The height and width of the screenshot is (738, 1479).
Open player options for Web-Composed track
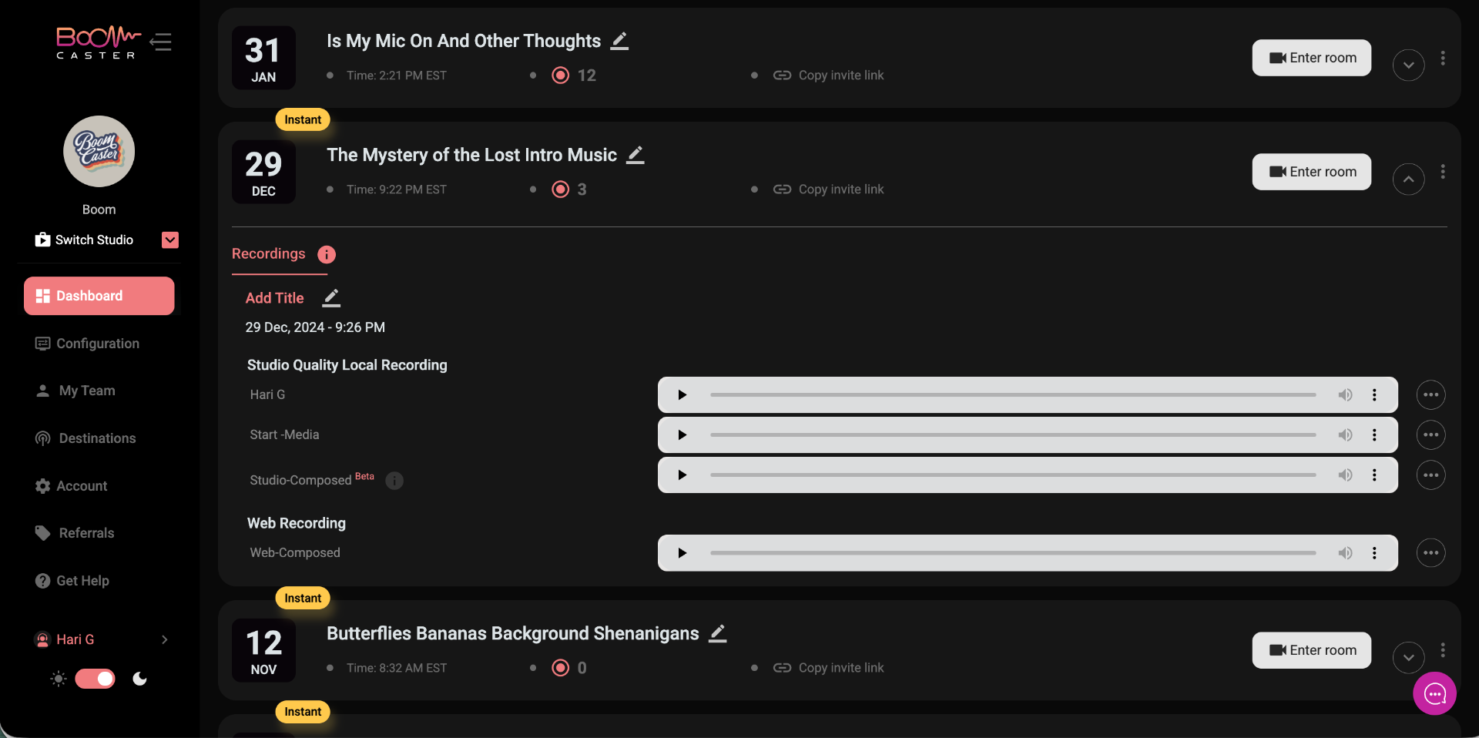pyautogui.click(x=1374, y=553)
